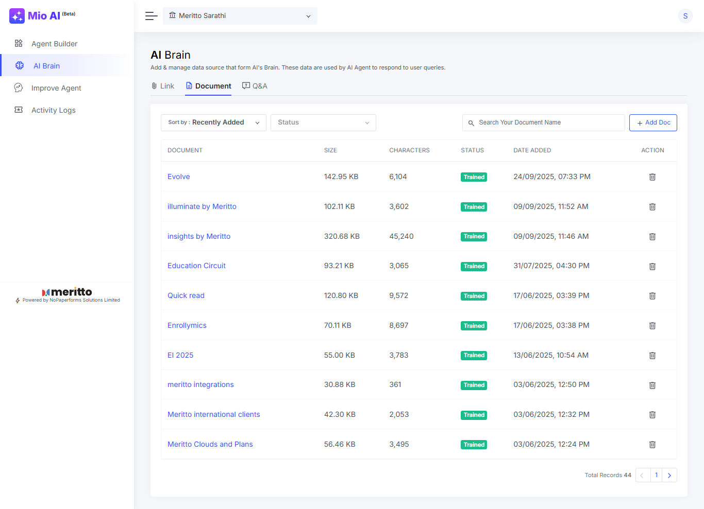The width and height of the screenshot is (704, 509).
Task: Click the hamburger menu icon to collapse sidebar
Action: 151,16
